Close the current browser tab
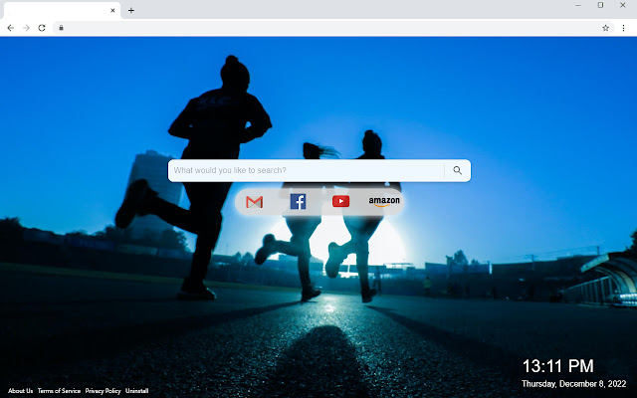 [112, 11]
